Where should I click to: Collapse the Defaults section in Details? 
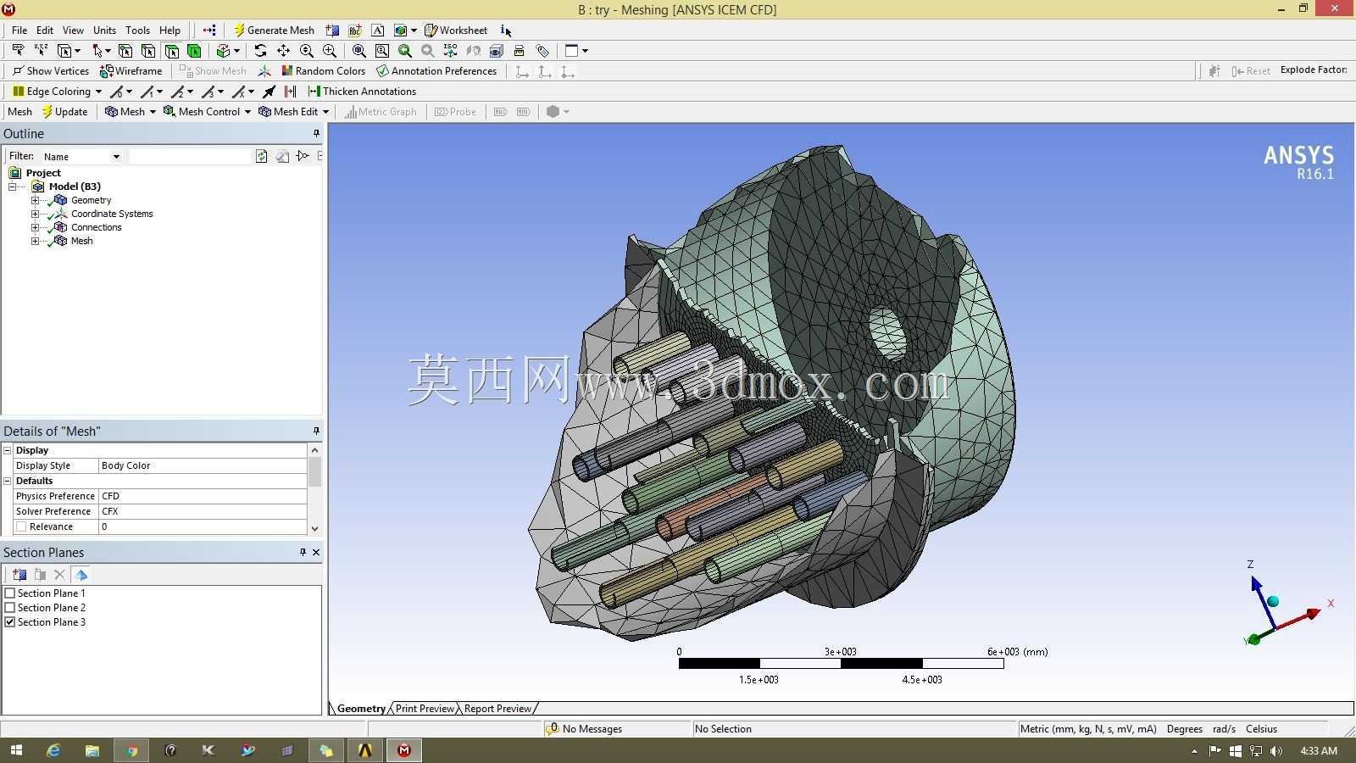tap(8, 481)
